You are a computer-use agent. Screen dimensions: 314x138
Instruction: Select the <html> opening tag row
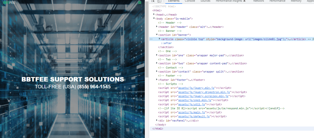click(x=157, y=10)
